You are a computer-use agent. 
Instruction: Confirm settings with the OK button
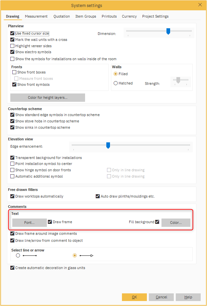point(134,297)
